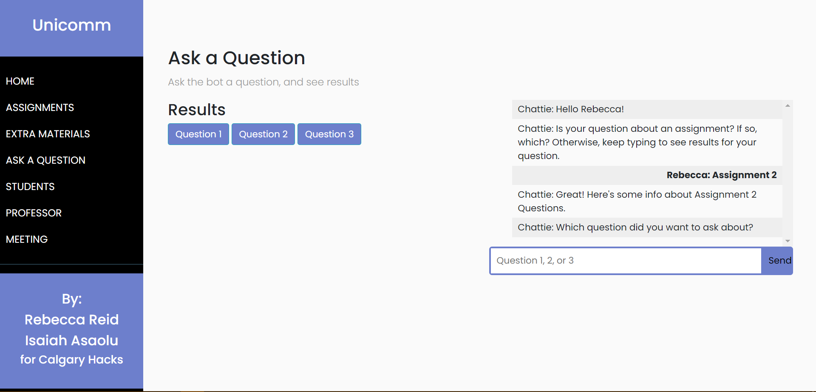Click the chat scrollbar down arrow
The image size is (816, 392).
pyautogui.click(x=788, y=241)
